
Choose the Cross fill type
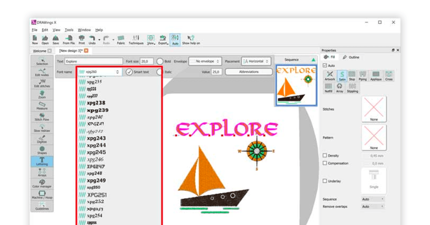pyautogui.click(x=389, y=76)
